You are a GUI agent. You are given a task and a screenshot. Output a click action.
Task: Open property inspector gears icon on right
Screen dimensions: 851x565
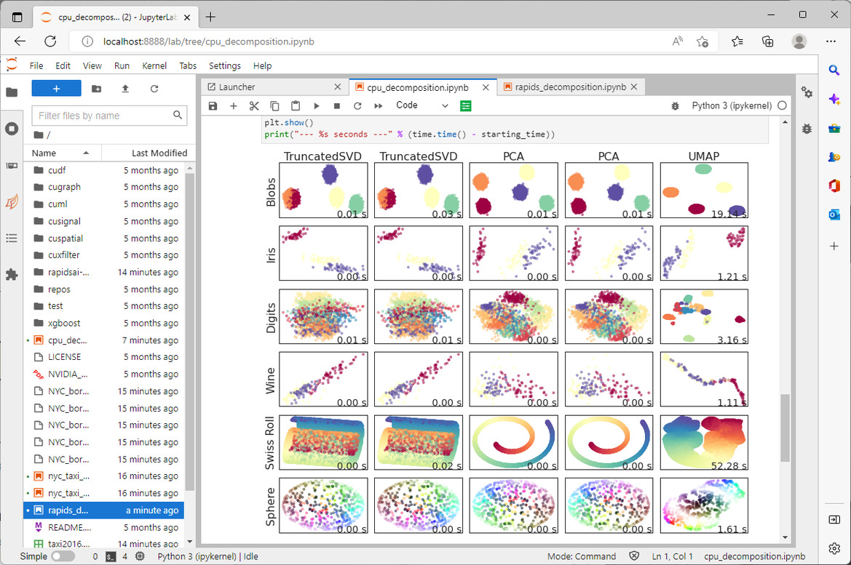pos(807,92)
